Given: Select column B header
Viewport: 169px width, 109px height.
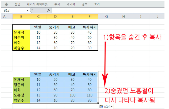Looking at the screenshot, I should [x=21, y=17].
